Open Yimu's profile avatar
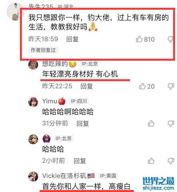 33,102
